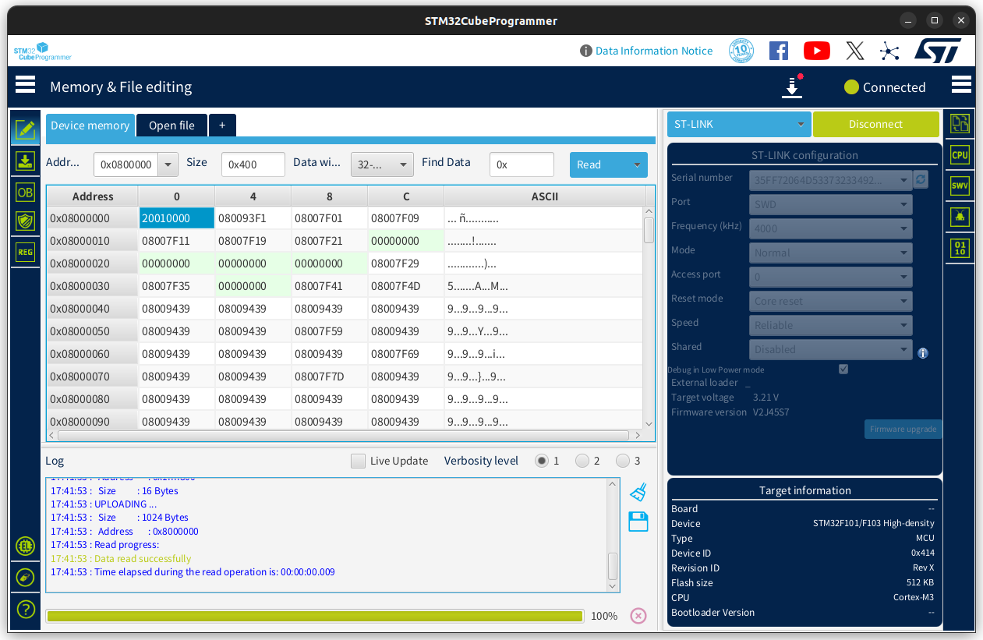The height and width of the screenshot is (640, 983).
Task: Switch to the Open file tab
Action: [x=171, y=126]
